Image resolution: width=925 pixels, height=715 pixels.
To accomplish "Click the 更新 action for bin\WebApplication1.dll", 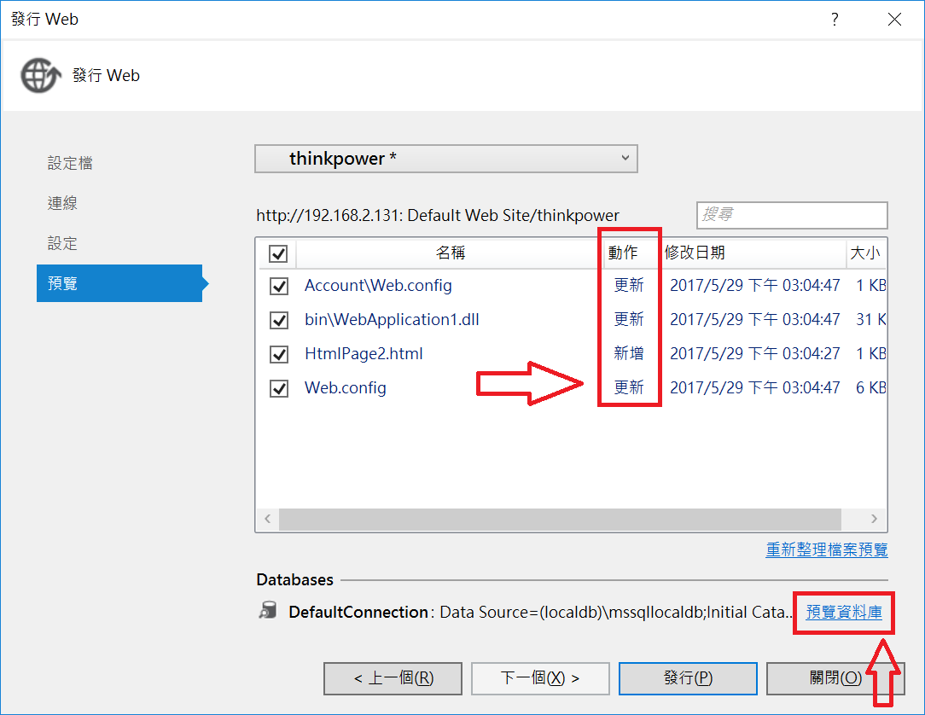I will click(x=629, y=319).
